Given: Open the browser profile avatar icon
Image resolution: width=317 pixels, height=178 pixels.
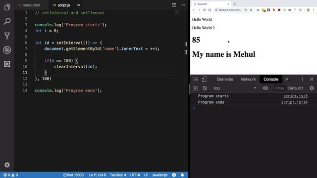Looking at the screenshot, I should click(308, 10).
